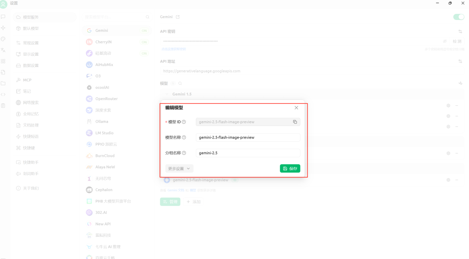The width and height of the screenshot is (469, 259).
Task: Open the agents sparkle sidebar icon
Action: click(3, 28)
